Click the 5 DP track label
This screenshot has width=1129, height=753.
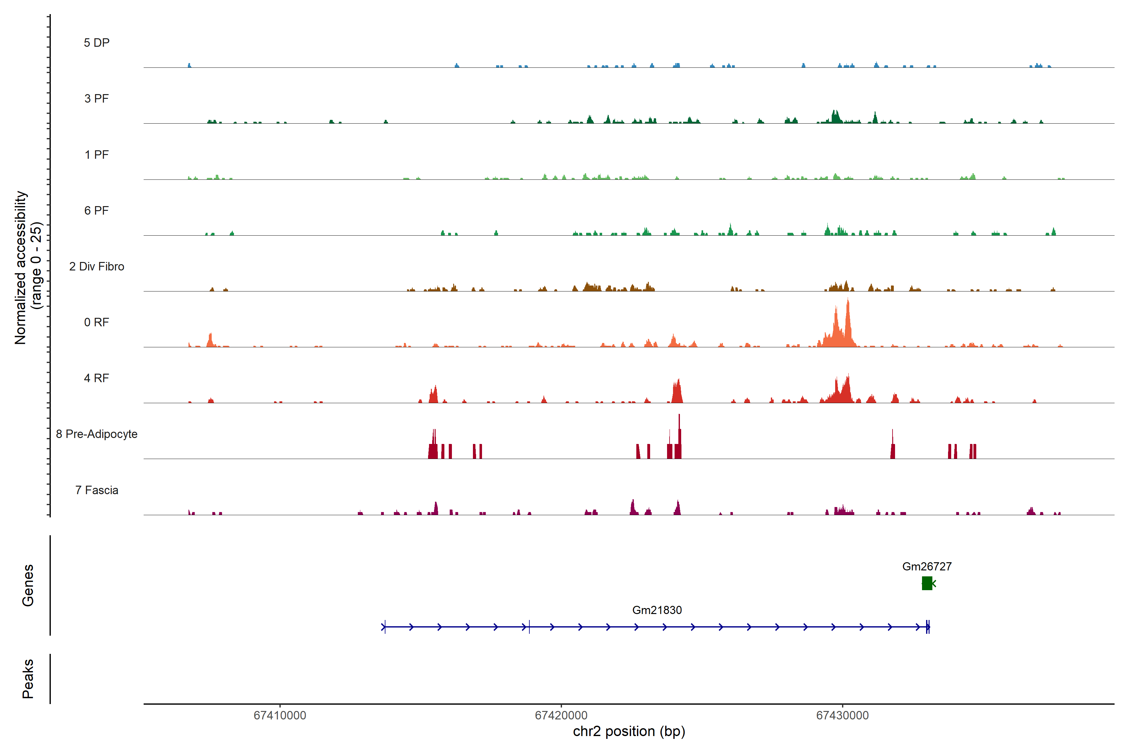point(97,43)
